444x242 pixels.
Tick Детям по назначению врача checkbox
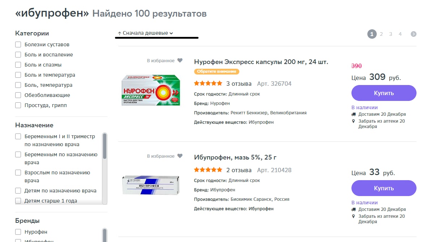click(x=18, y=191)
